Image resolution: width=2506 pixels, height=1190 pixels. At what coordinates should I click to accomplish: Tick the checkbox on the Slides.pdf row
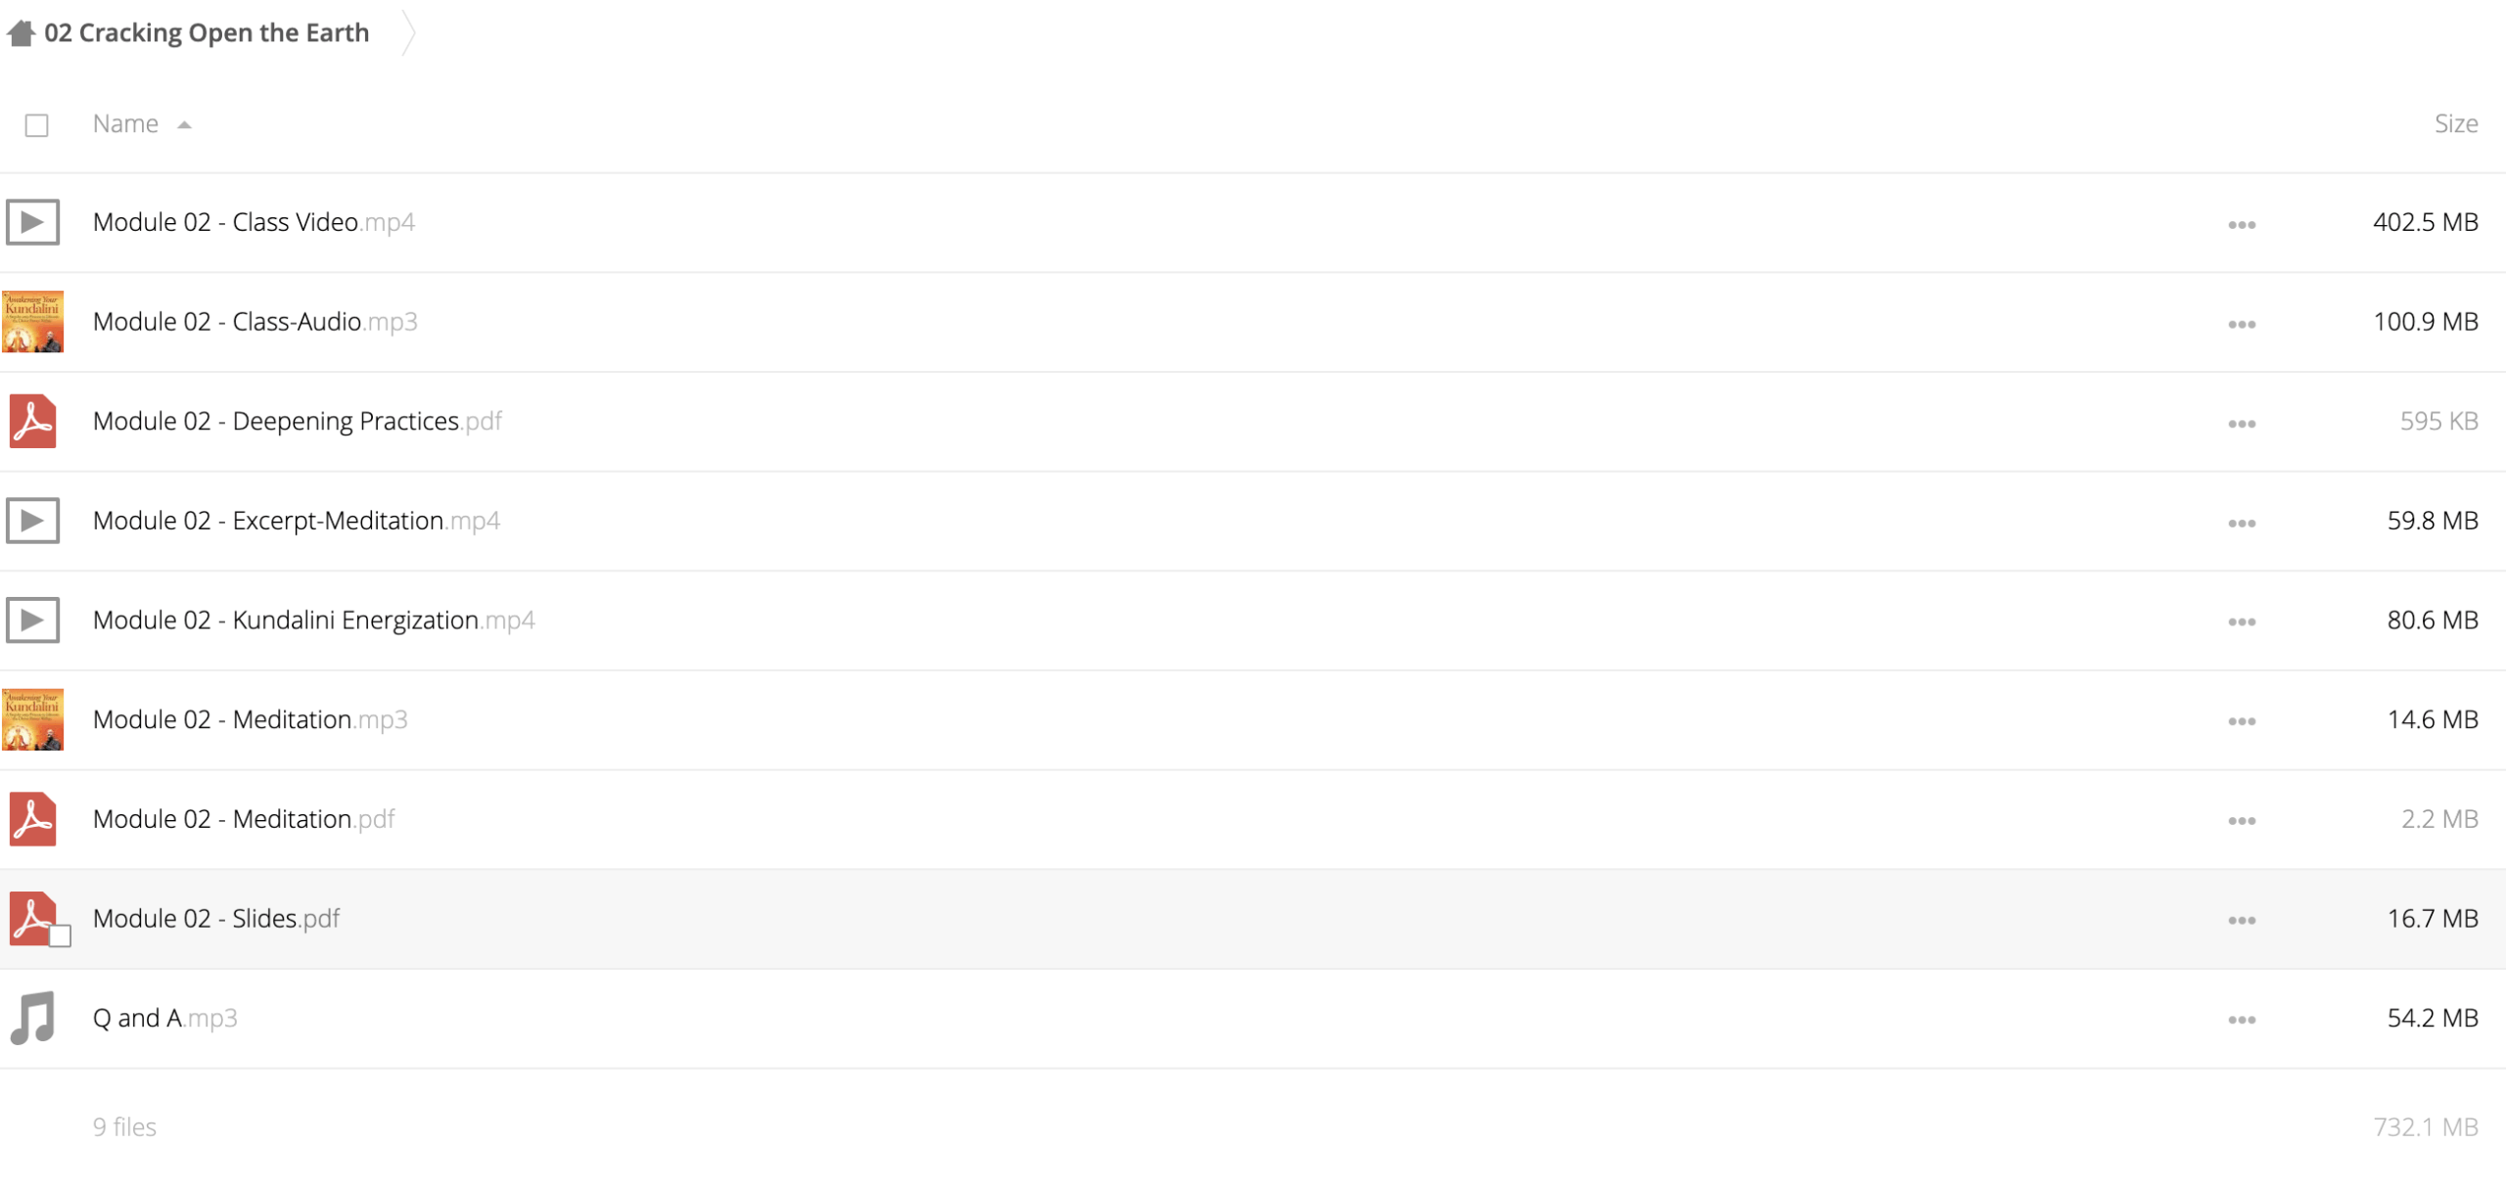[60, 937]
